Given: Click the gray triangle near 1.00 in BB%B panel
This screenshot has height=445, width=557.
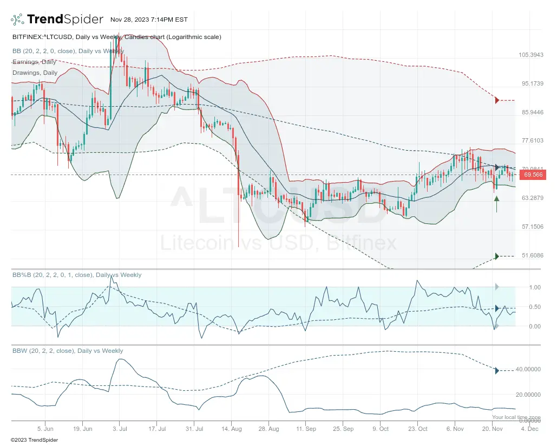Looking at the screenshot, I should [496, 288].
